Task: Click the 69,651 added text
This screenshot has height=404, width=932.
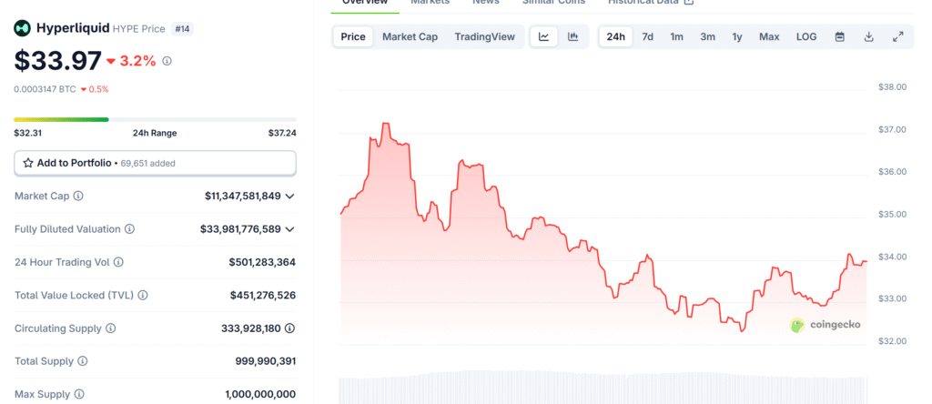Action: pos(147,163)
